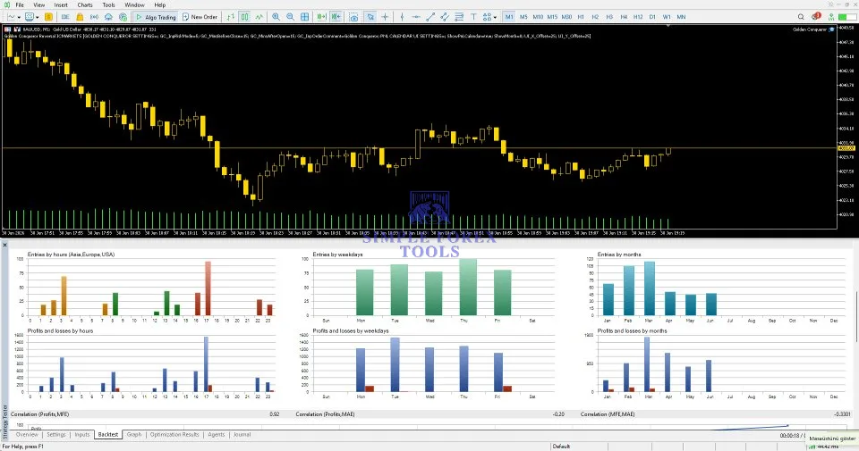Image resolution: width=859 pixels, height=451 pixels.
Task: Open notifications icon with red badge
Action: pyautogui.click(x=816, y=16)
